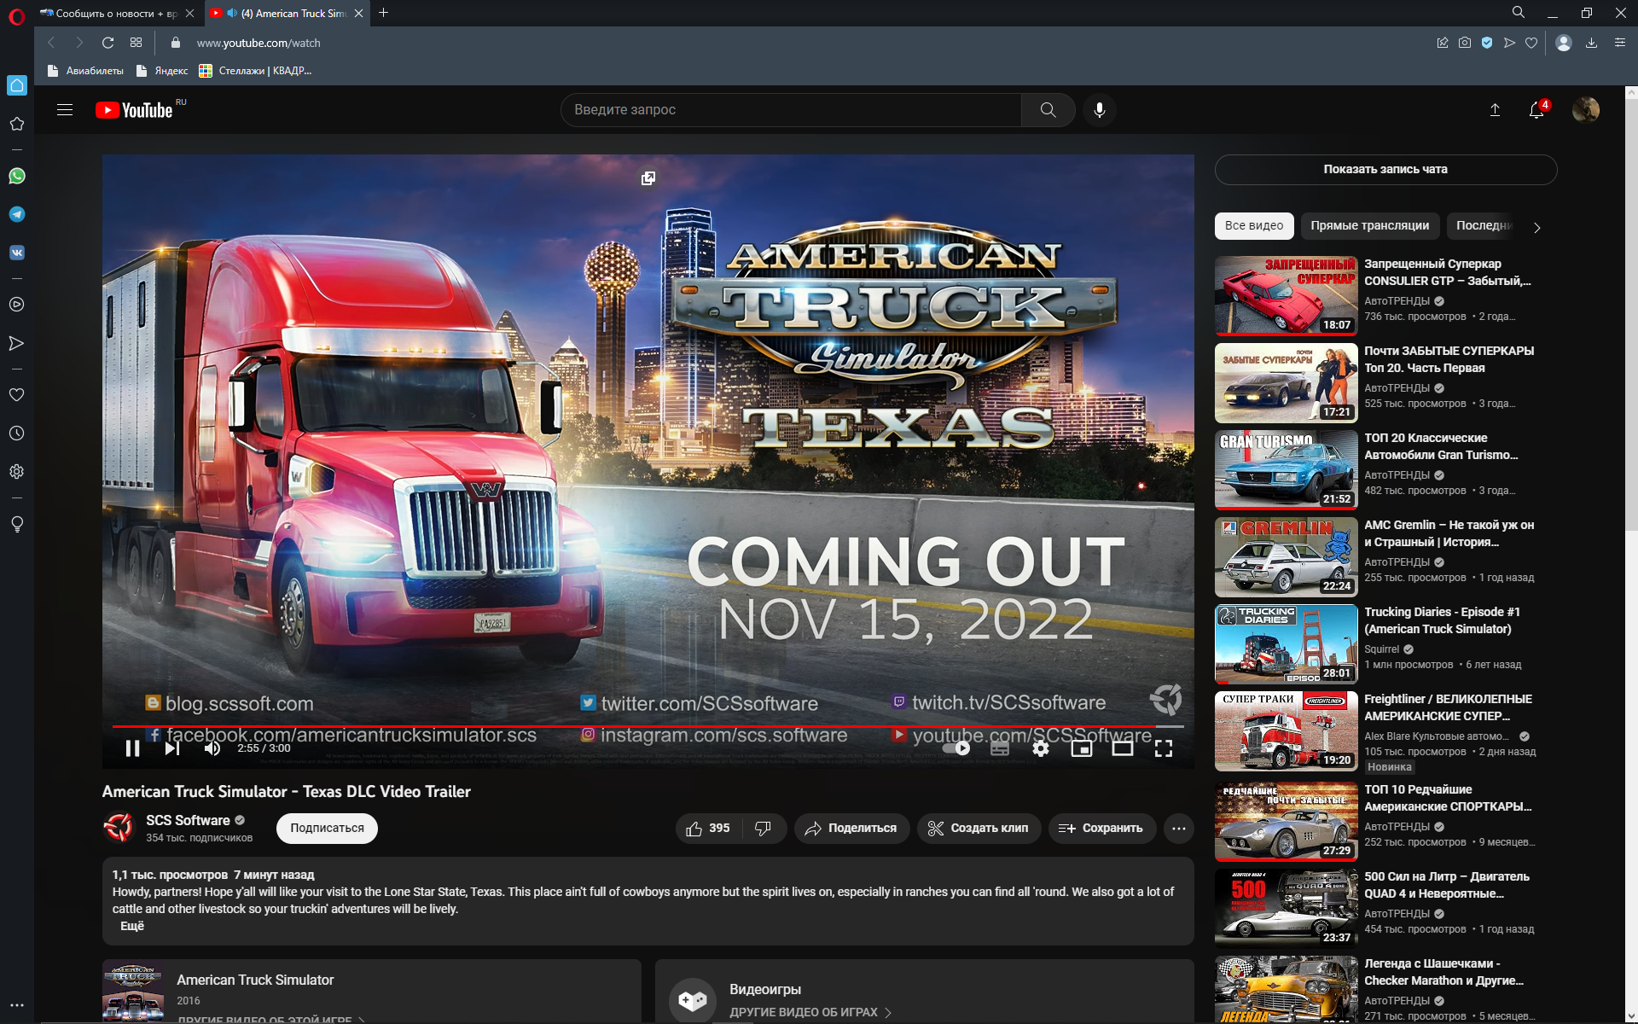Image resolution: width=1638 pixels, height=1024 pixels.
Task: Open miniplayer mode
Action: coord(1082,748)
